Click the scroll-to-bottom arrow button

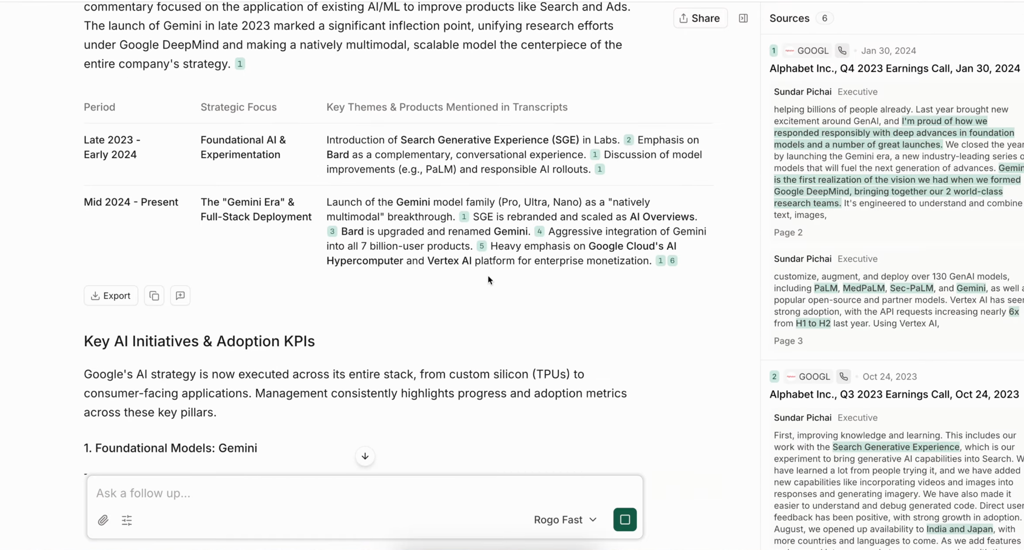click(365, 456)
